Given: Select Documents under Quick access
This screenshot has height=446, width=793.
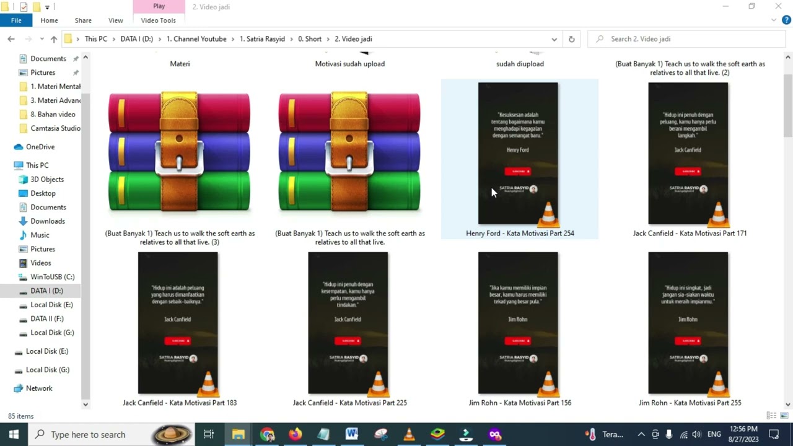Looking at the screenshot, I should pyautogui.click(x=48, y=59).
